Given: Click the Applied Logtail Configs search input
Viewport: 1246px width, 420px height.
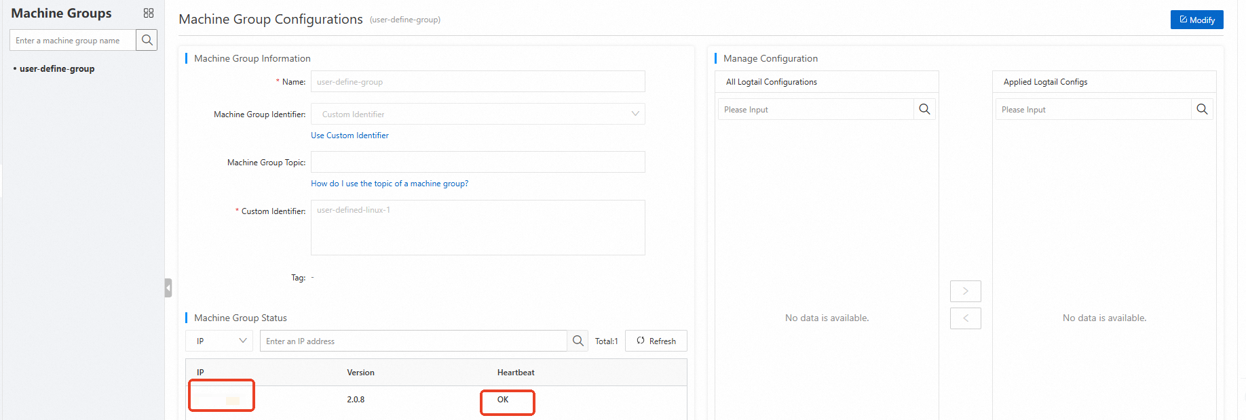Looking at the screenshot, I should tap(1093, 109).
